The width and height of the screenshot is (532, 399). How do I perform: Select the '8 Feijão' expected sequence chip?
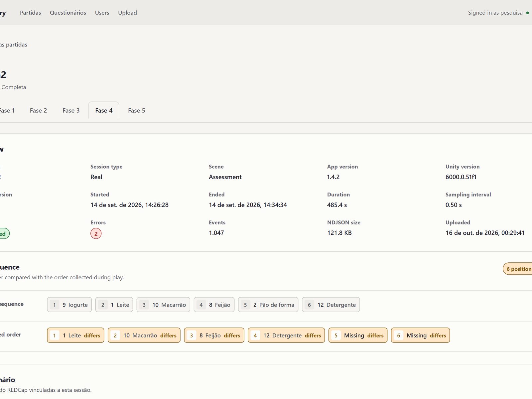(x=214, y=305)
